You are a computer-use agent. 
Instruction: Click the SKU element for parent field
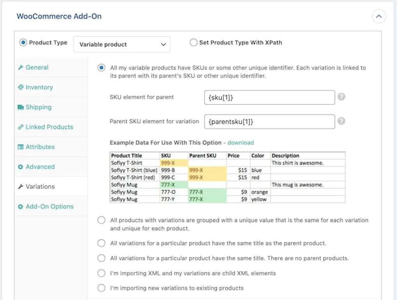269,97
